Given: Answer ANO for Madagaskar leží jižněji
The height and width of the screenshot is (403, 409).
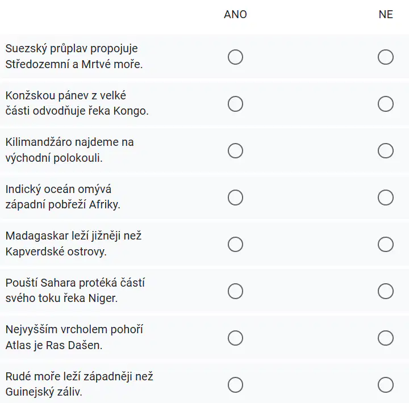Looking at the screenshot, I should [x=235, y=244].
